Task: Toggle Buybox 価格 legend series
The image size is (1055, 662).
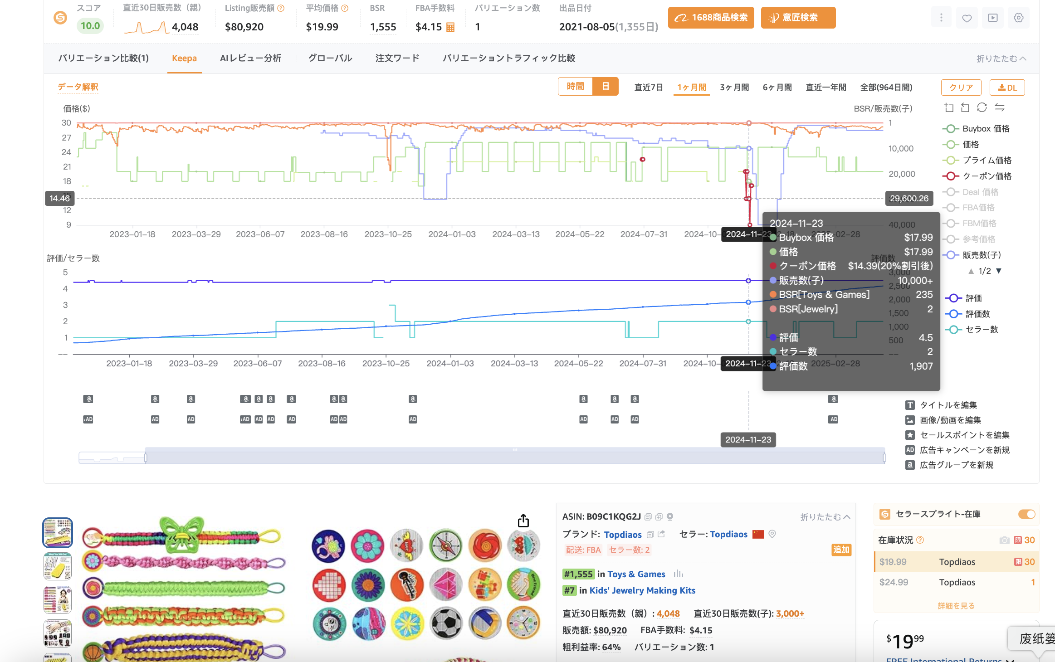Action: click(x=976, y=129)
